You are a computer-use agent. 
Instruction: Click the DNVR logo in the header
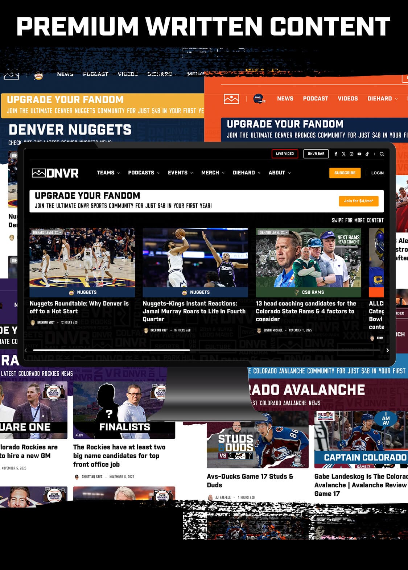coord(55,173)
